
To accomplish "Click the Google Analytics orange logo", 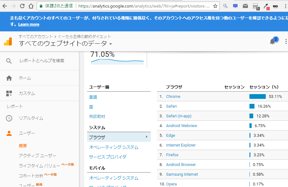I will click(8, 41).
